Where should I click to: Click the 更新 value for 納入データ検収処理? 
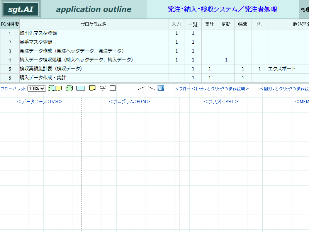click(226, 60)
